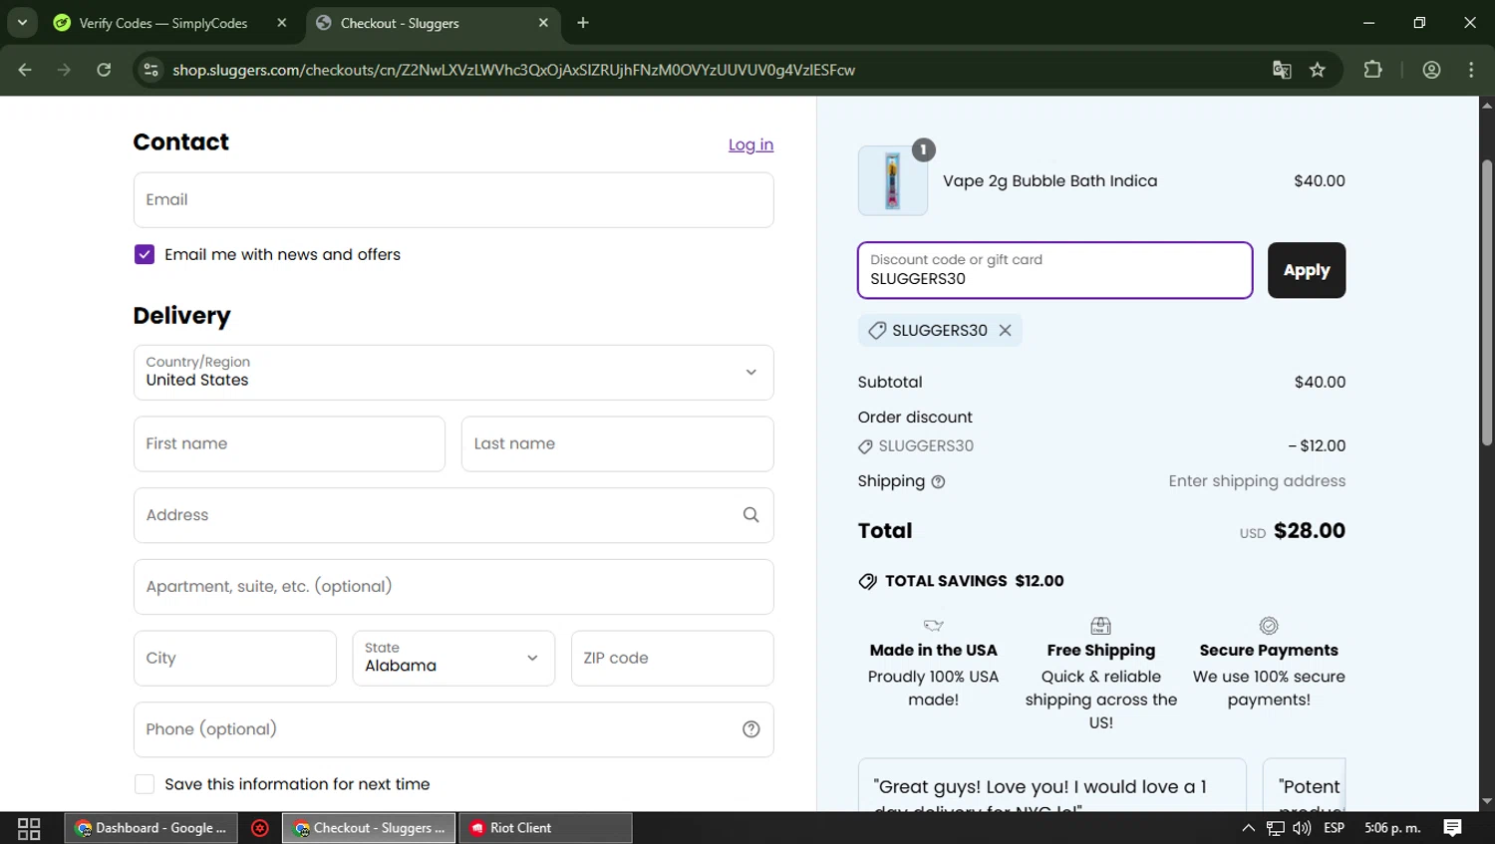Uncheck Email me with news and offers
Image resolution: width=1495 pixels, height=844 pixels.
145,254
